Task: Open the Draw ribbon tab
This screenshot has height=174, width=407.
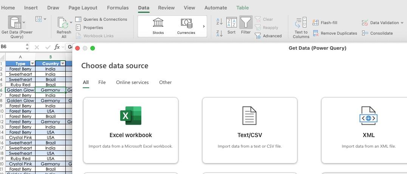Action: coord(53,8)
